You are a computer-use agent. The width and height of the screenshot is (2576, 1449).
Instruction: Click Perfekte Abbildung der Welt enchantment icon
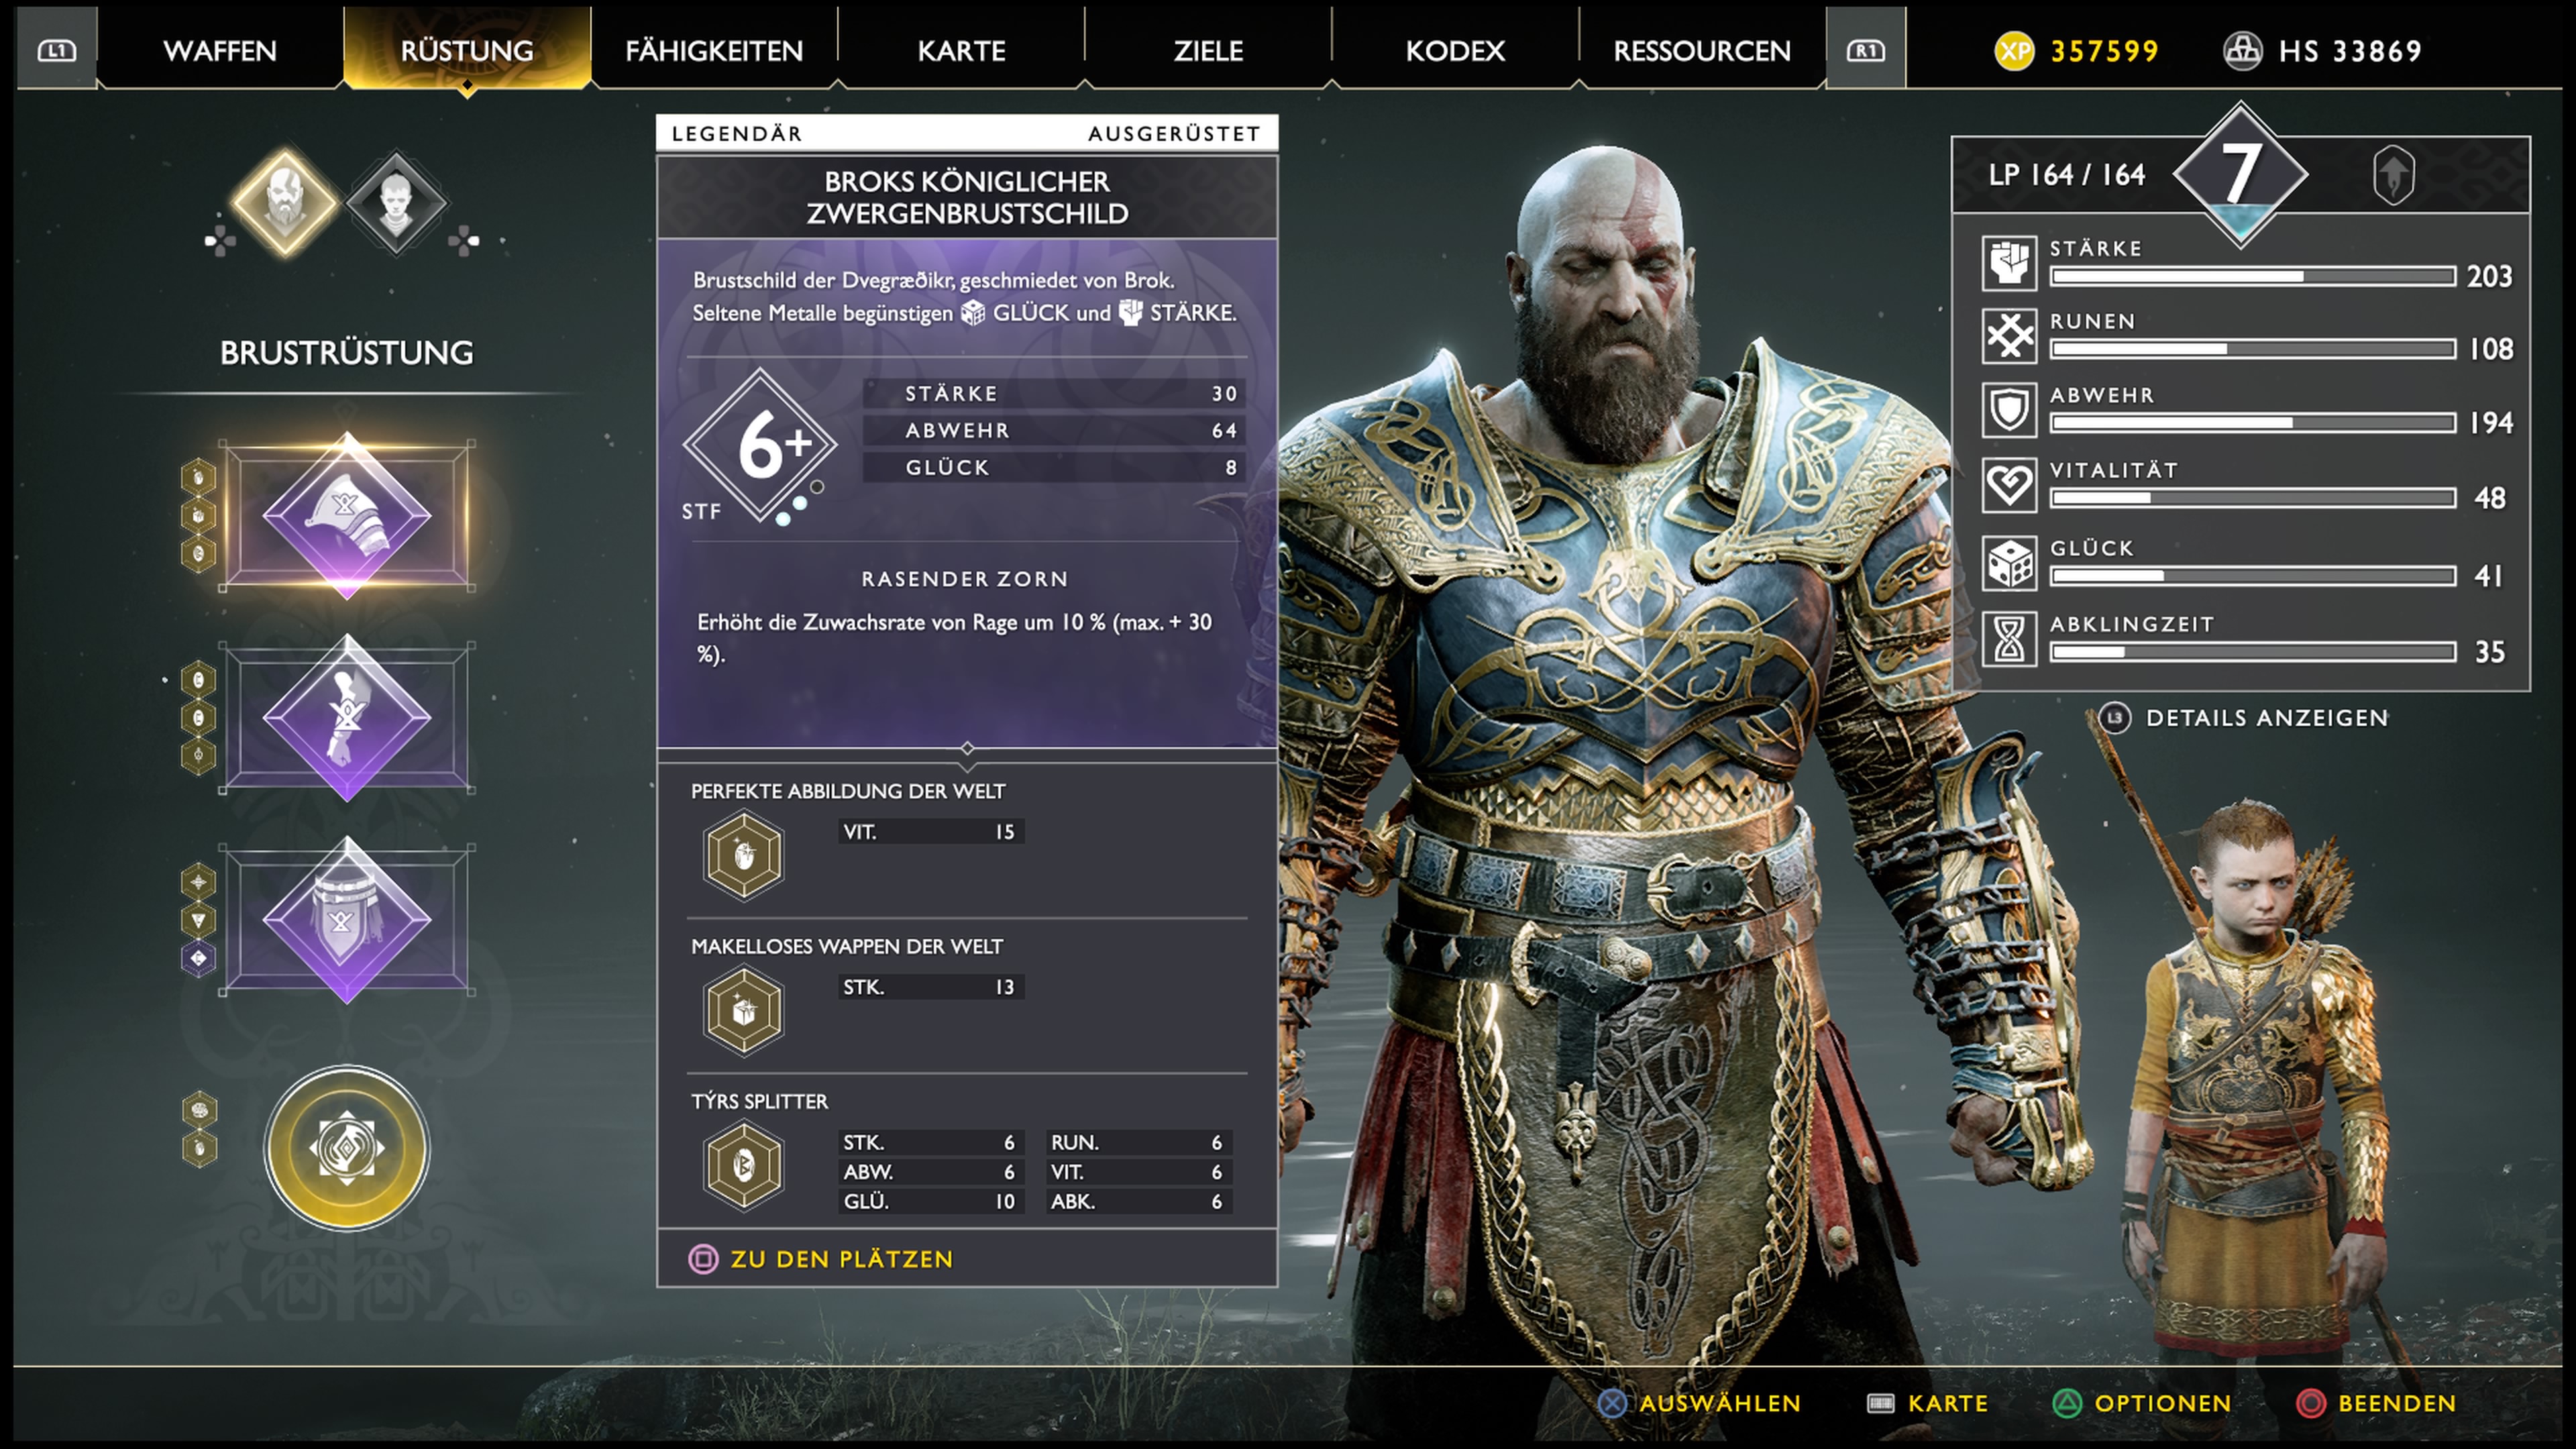(744, 855)
